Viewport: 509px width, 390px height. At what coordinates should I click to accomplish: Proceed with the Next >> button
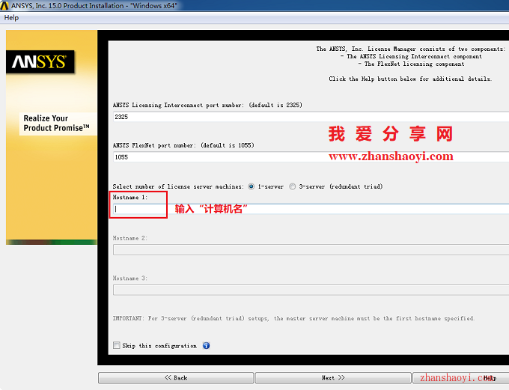(333, 378)
